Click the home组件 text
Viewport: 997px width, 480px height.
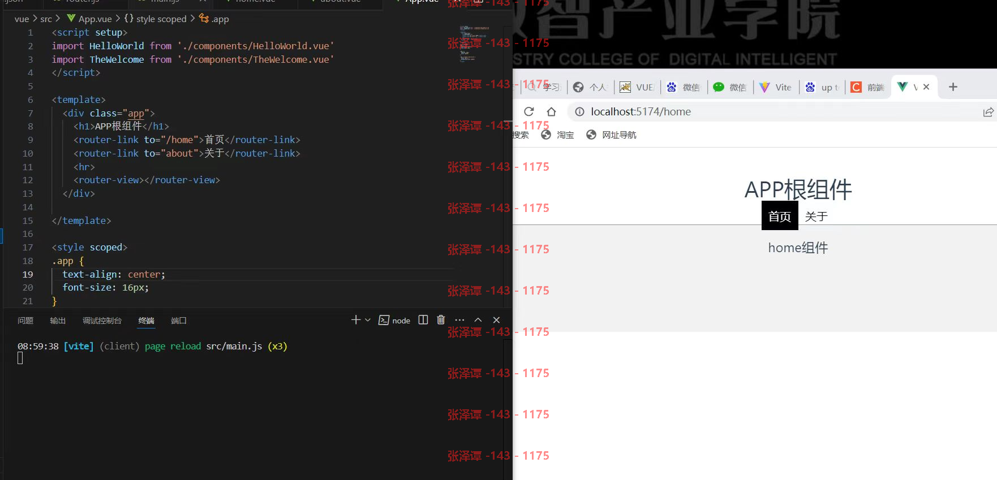pos(798,248)
